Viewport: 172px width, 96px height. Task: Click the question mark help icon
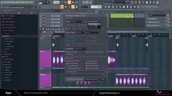[143, 2]
